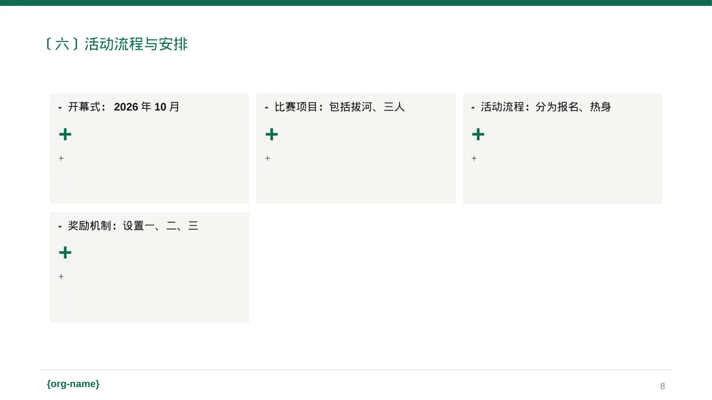Click the small gray plus in 奖励机制 card
Screen dimensions: 712x400
point(61,277)
